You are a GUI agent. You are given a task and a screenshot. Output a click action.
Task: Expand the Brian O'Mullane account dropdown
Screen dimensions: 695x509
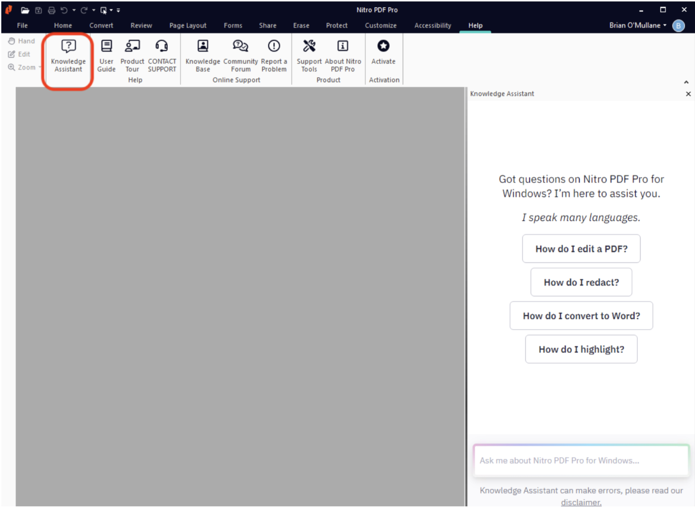665,25
